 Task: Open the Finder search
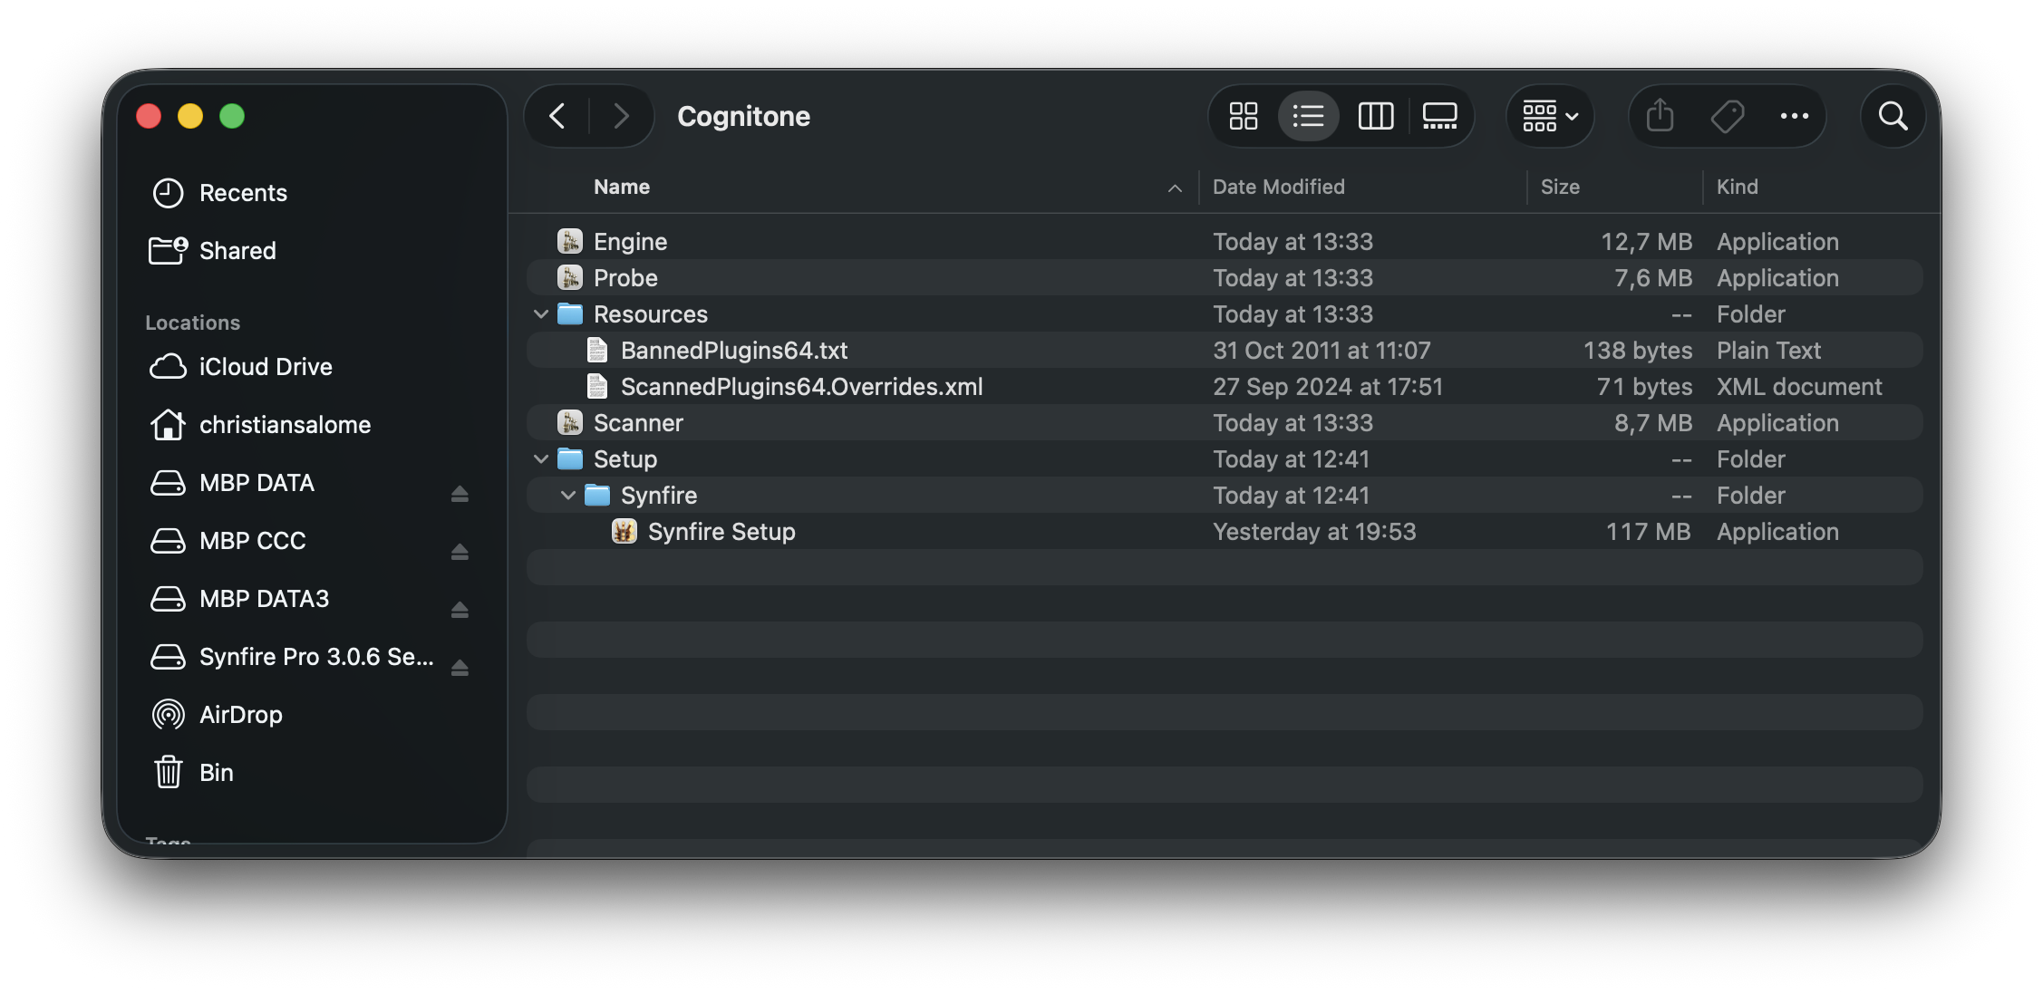click(1893, 116)
